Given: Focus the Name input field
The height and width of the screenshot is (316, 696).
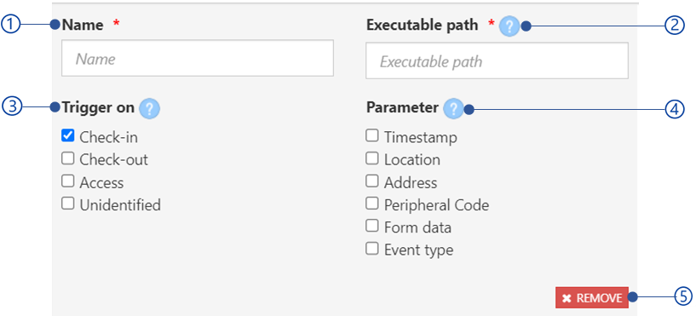Looking at the screenshot, I should [x=198, y=58].
